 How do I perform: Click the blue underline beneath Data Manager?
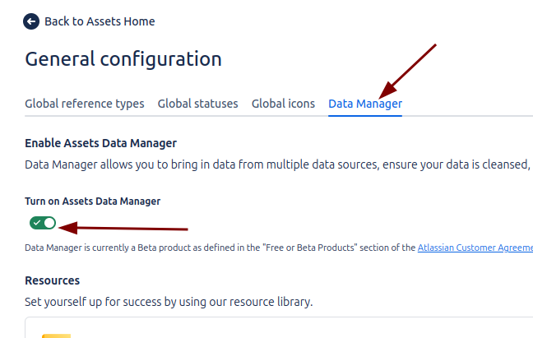pos(365,116)
